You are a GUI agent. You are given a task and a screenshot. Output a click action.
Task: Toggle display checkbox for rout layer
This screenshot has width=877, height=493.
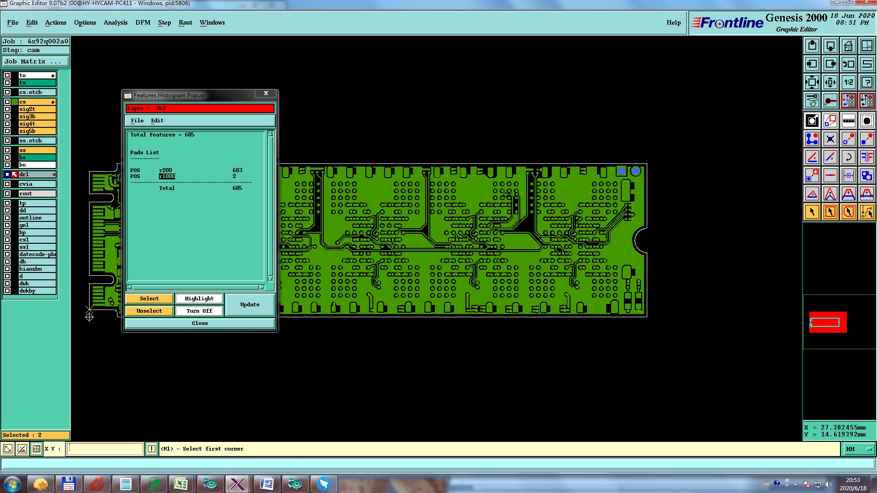coord(7,194)
